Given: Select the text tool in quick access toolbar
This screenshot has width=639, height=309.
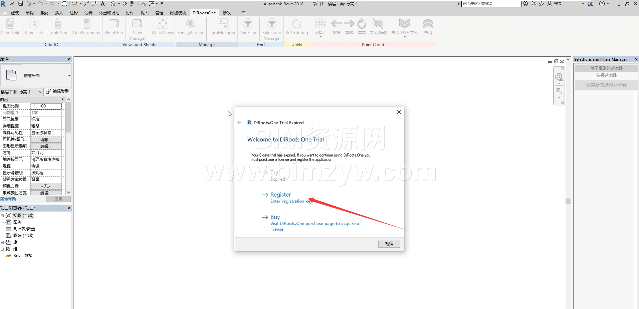Looking at the screenshot, I should pyautogui.click(x=103, y=4).
